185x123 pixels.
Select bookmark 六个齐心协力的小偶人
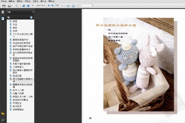point(23,35)
